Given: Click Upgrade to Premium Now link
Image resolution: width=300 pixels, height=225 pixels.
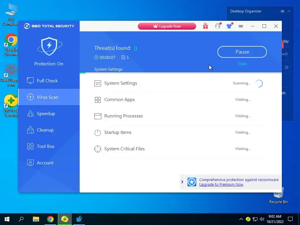Looking at the screenshot, I should [221, 185].
